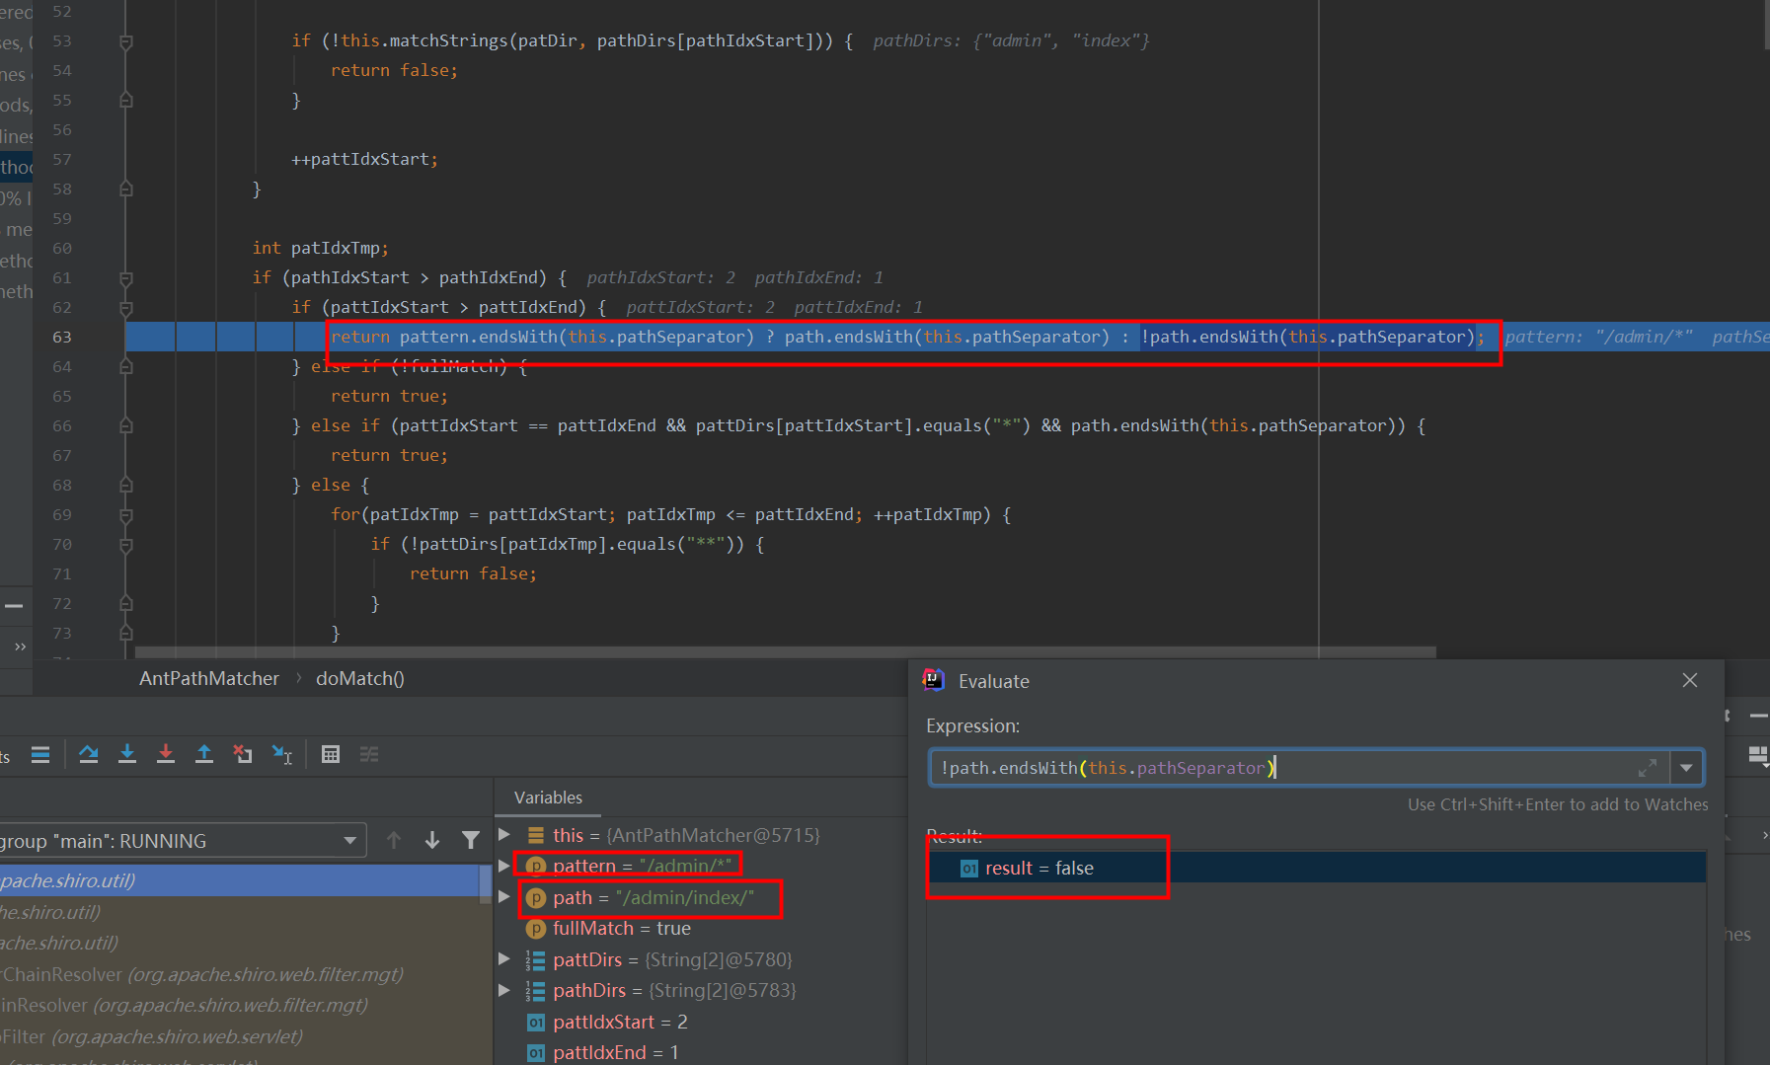Click gutter at line number 63
The width and height of the screenshot is (1770, 1065).
tap(62, 337)
